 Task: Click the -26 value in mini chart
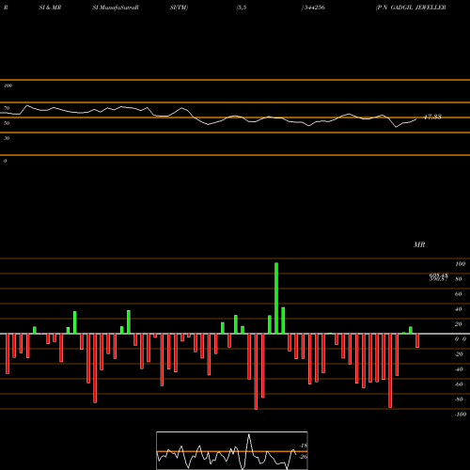point(304,457)
